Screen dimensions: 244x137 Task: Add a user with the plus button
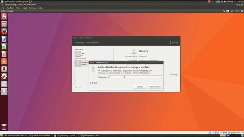76,88
